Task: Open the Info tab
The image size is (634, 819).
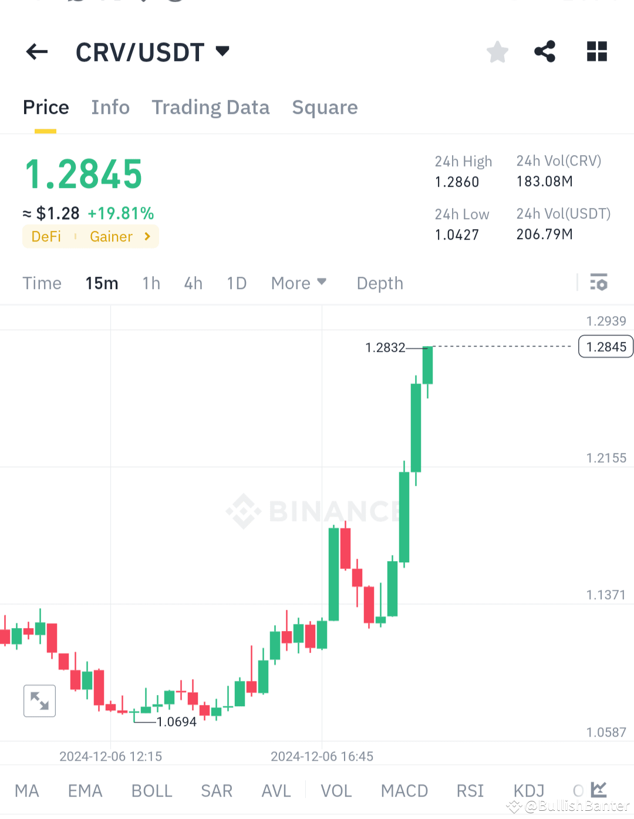Action: 110,108
